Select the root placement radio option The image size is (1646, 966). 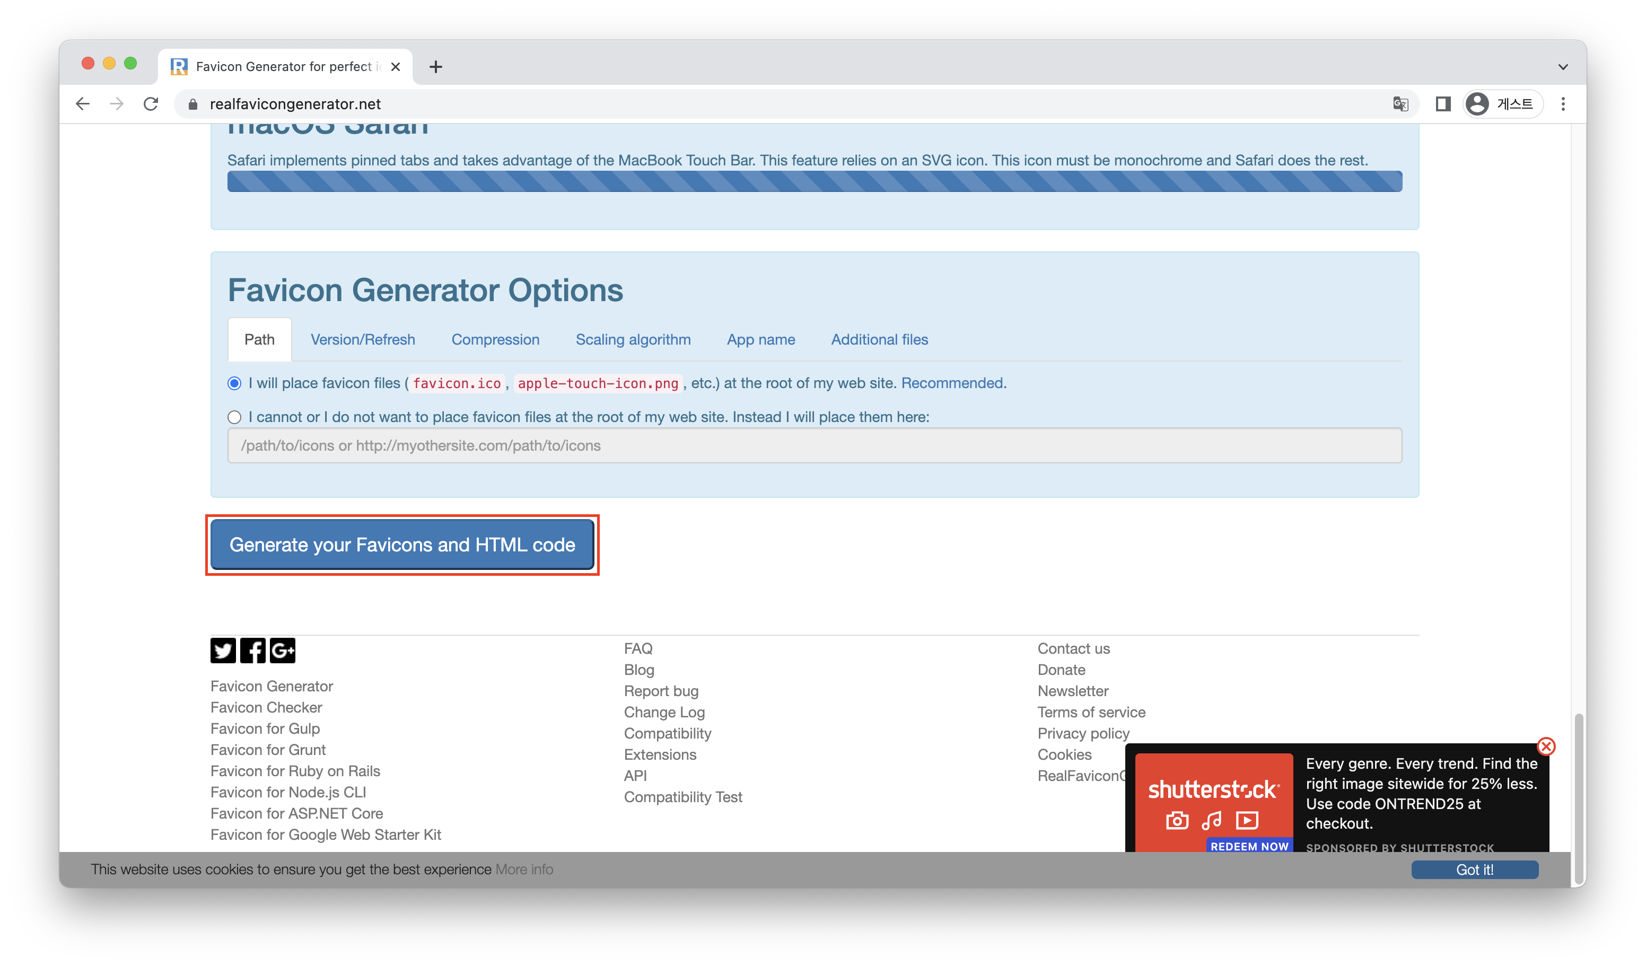coord(234,383)
